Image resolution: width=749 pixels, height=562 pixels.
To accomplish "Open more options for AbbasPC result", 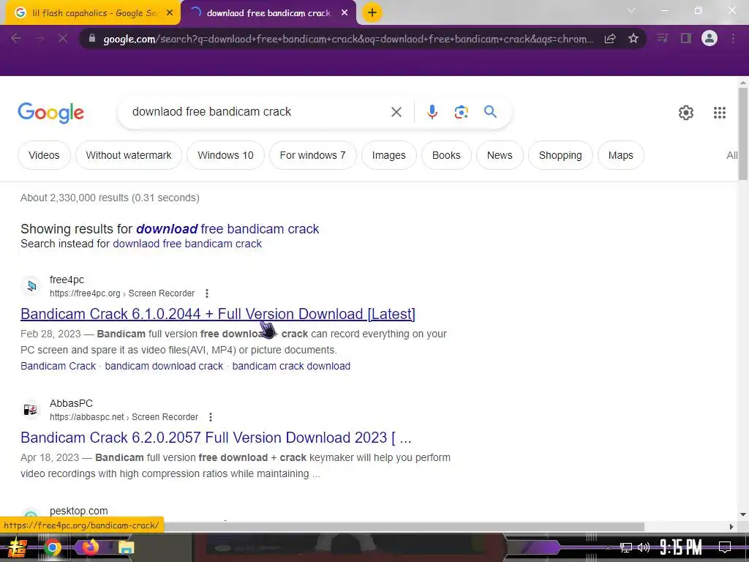I will (x=210, y=417).
